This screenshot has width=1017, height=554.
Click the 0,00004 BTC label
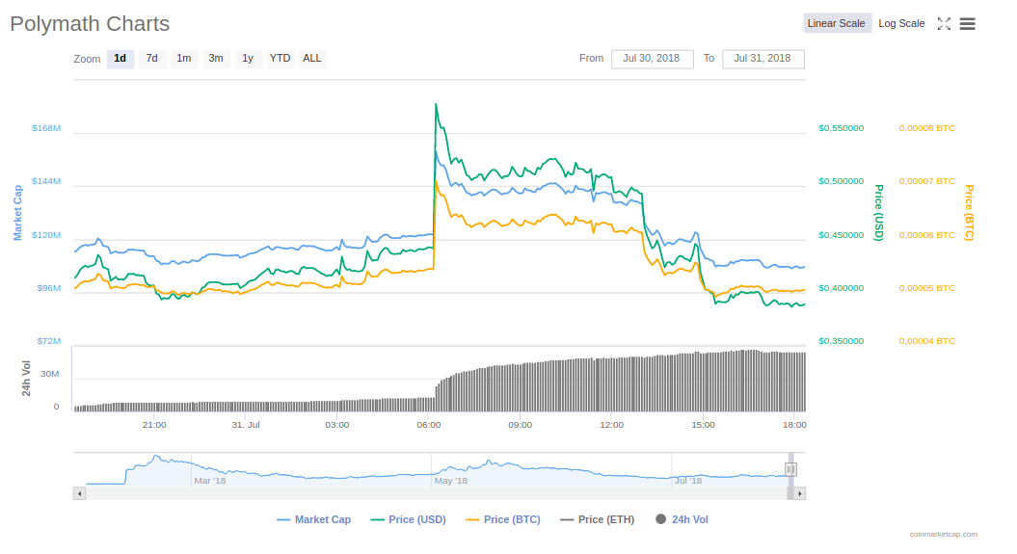(x=926, y=341)
